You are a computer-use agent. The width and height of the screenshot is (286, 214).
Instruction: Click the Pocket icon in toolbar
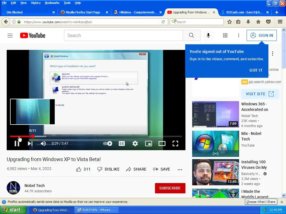tap(268, 22)
